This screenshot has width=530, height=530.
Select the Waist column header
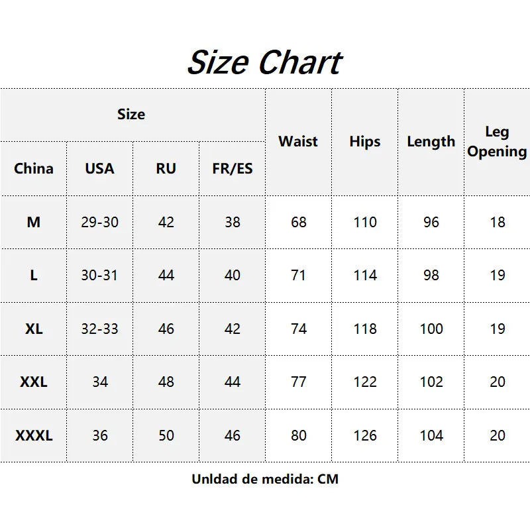[299, 142]
